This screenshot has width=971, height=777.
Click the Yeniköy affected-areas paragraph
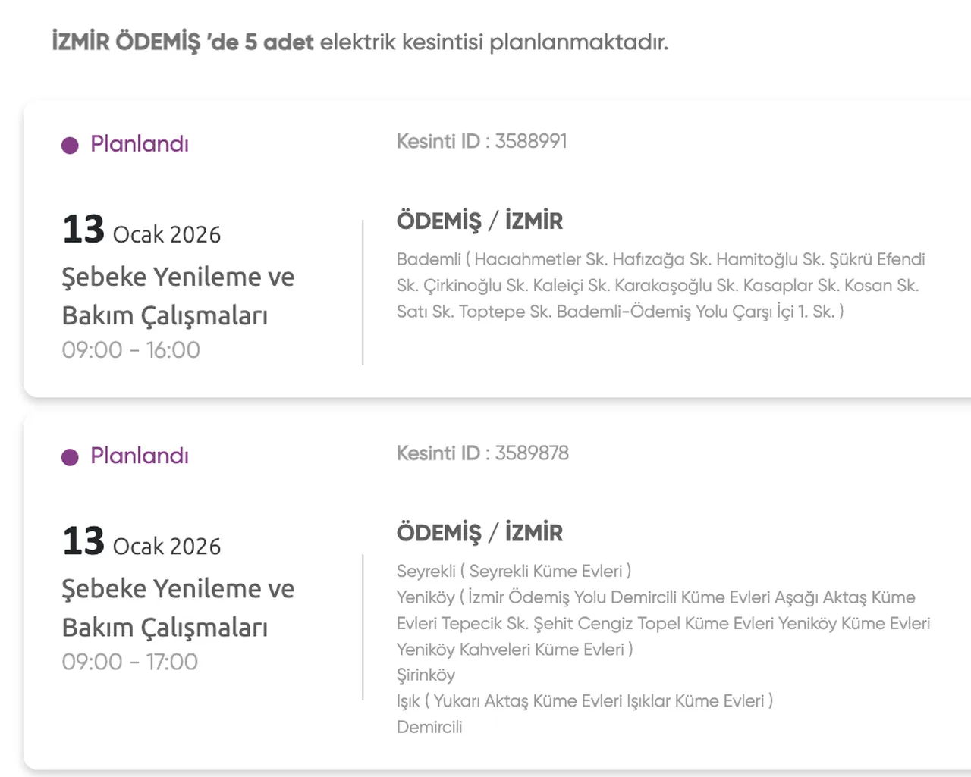(662, 623)
